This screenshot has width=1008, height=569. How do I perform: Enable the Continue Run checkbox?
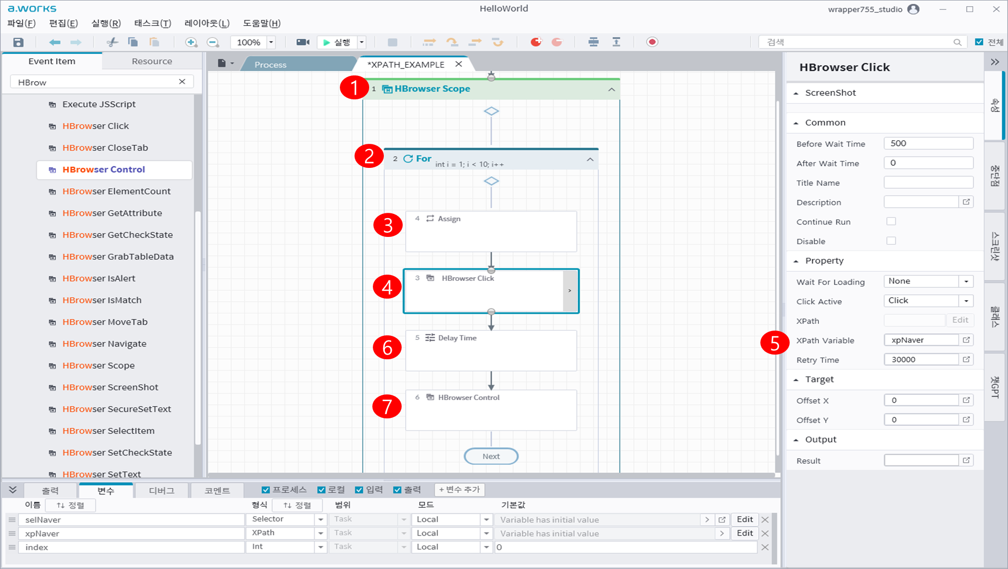point(891,221)
